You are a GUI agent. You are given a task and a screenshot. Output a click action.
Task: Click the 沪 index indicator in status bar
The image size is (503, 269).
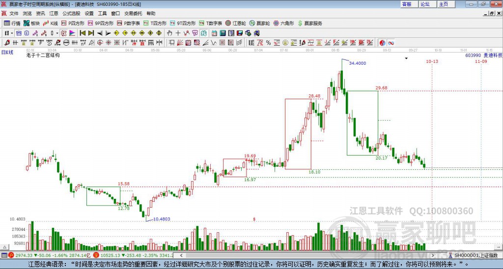(11, 255)
